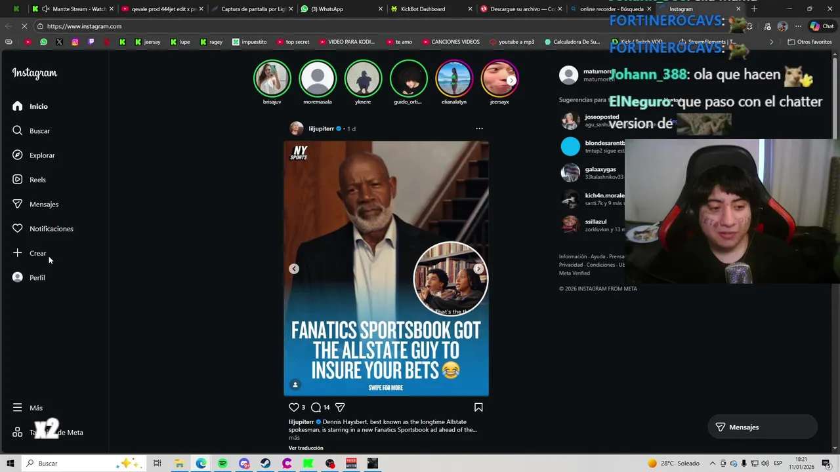The height and width of the screenshot is (472, 840).
Task: Open Notificaciones heart icon
Action: tap(18, 228)
